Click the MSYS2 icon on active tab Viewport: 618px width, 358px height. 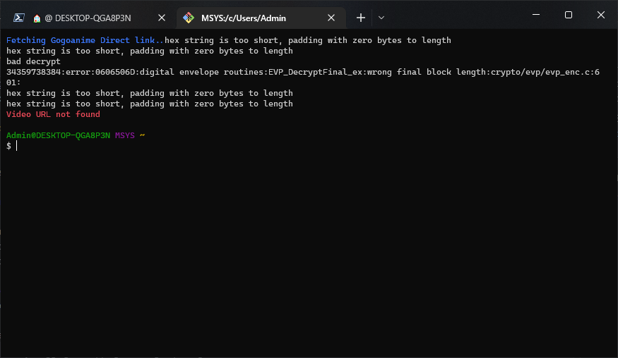(x=189, y=18)
